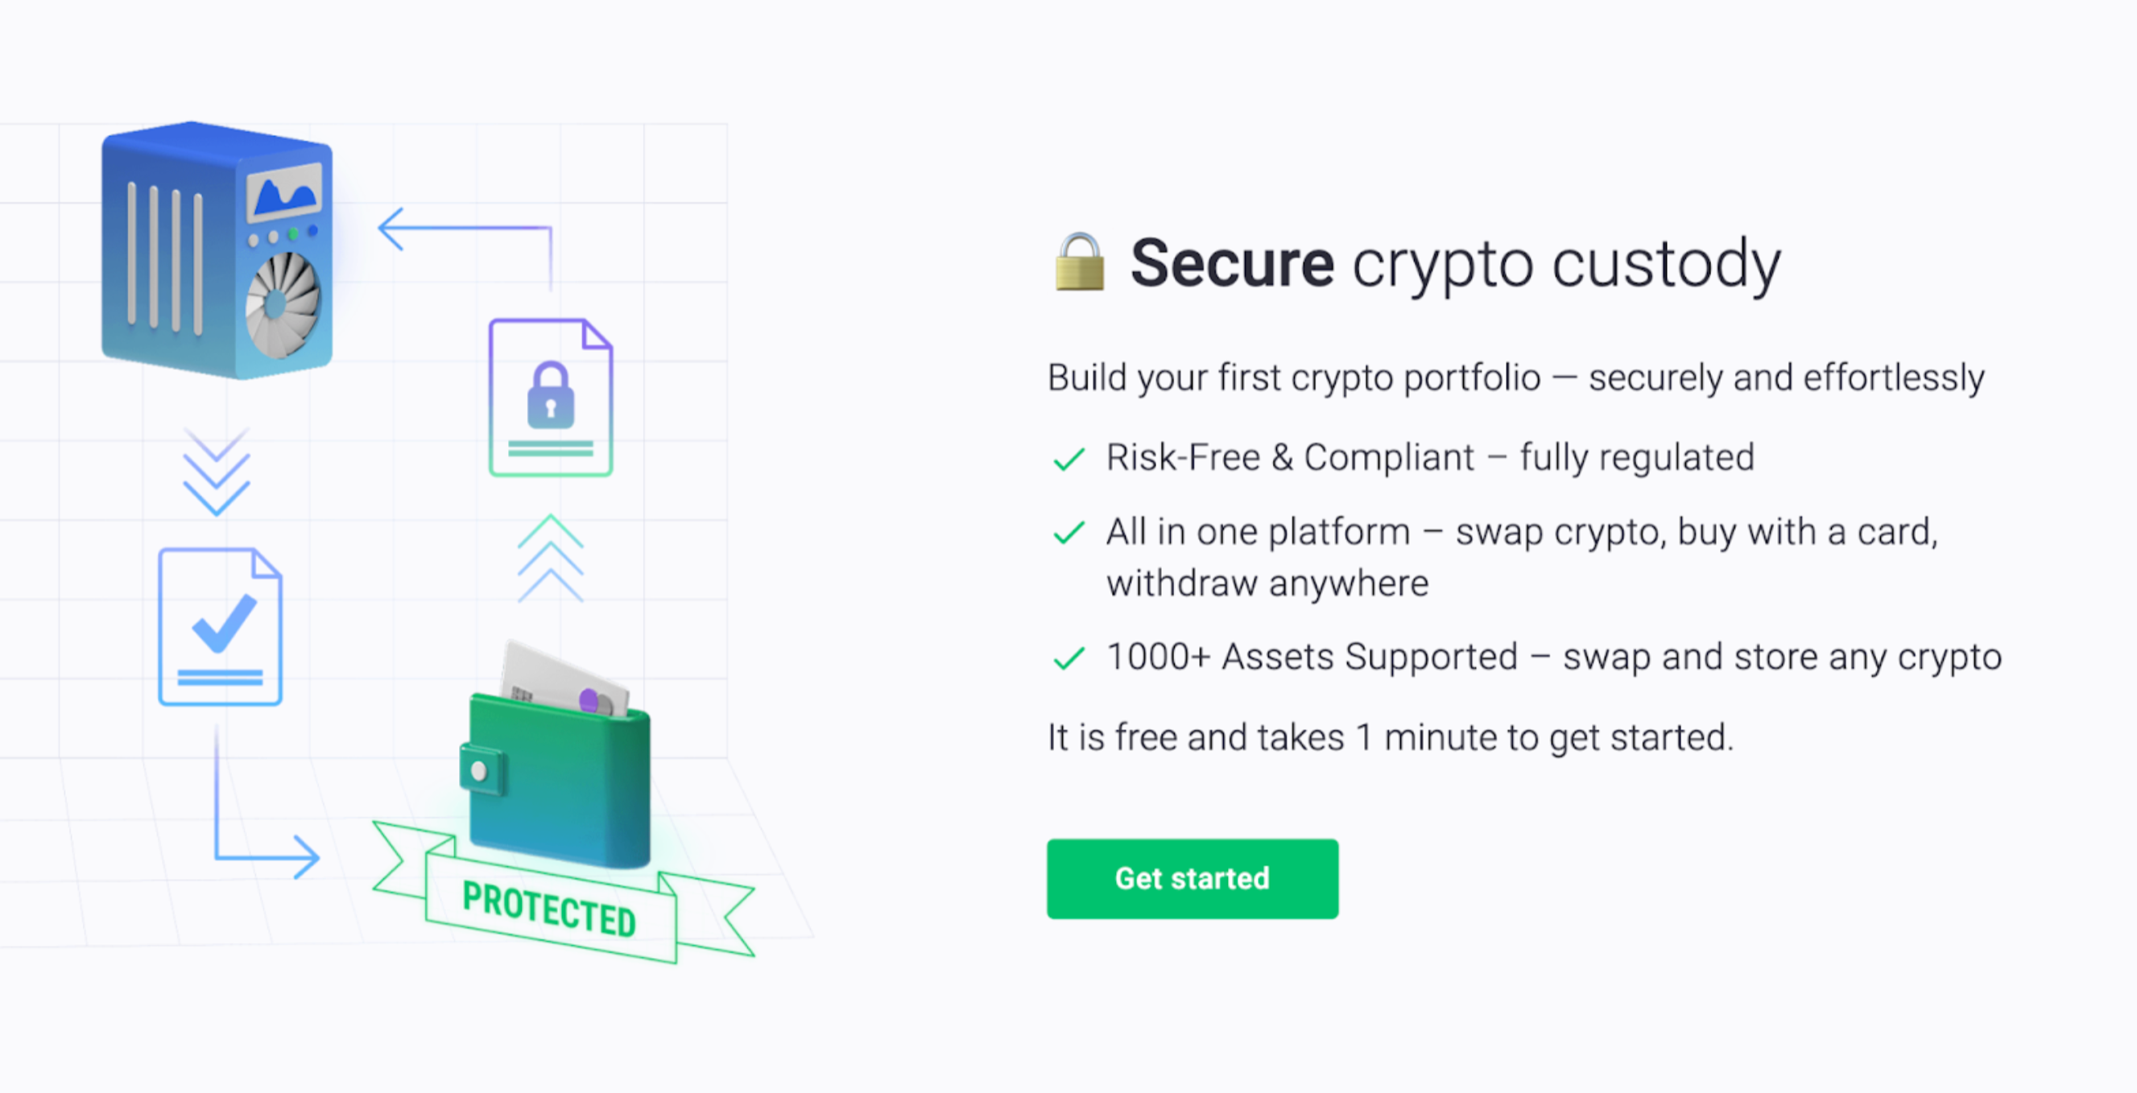The image size is (2137, 1093).
Task: Click the credit card inside the wallet
Action: pos(564,672)
